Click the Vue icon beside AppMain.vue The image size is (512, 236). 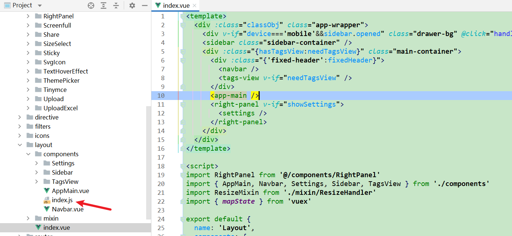(x=46, y=191)
